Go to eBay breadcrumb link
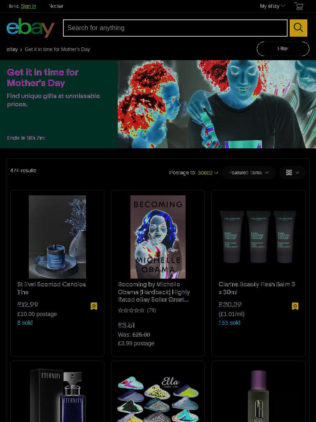316x422 pixels. pos(12,49)
